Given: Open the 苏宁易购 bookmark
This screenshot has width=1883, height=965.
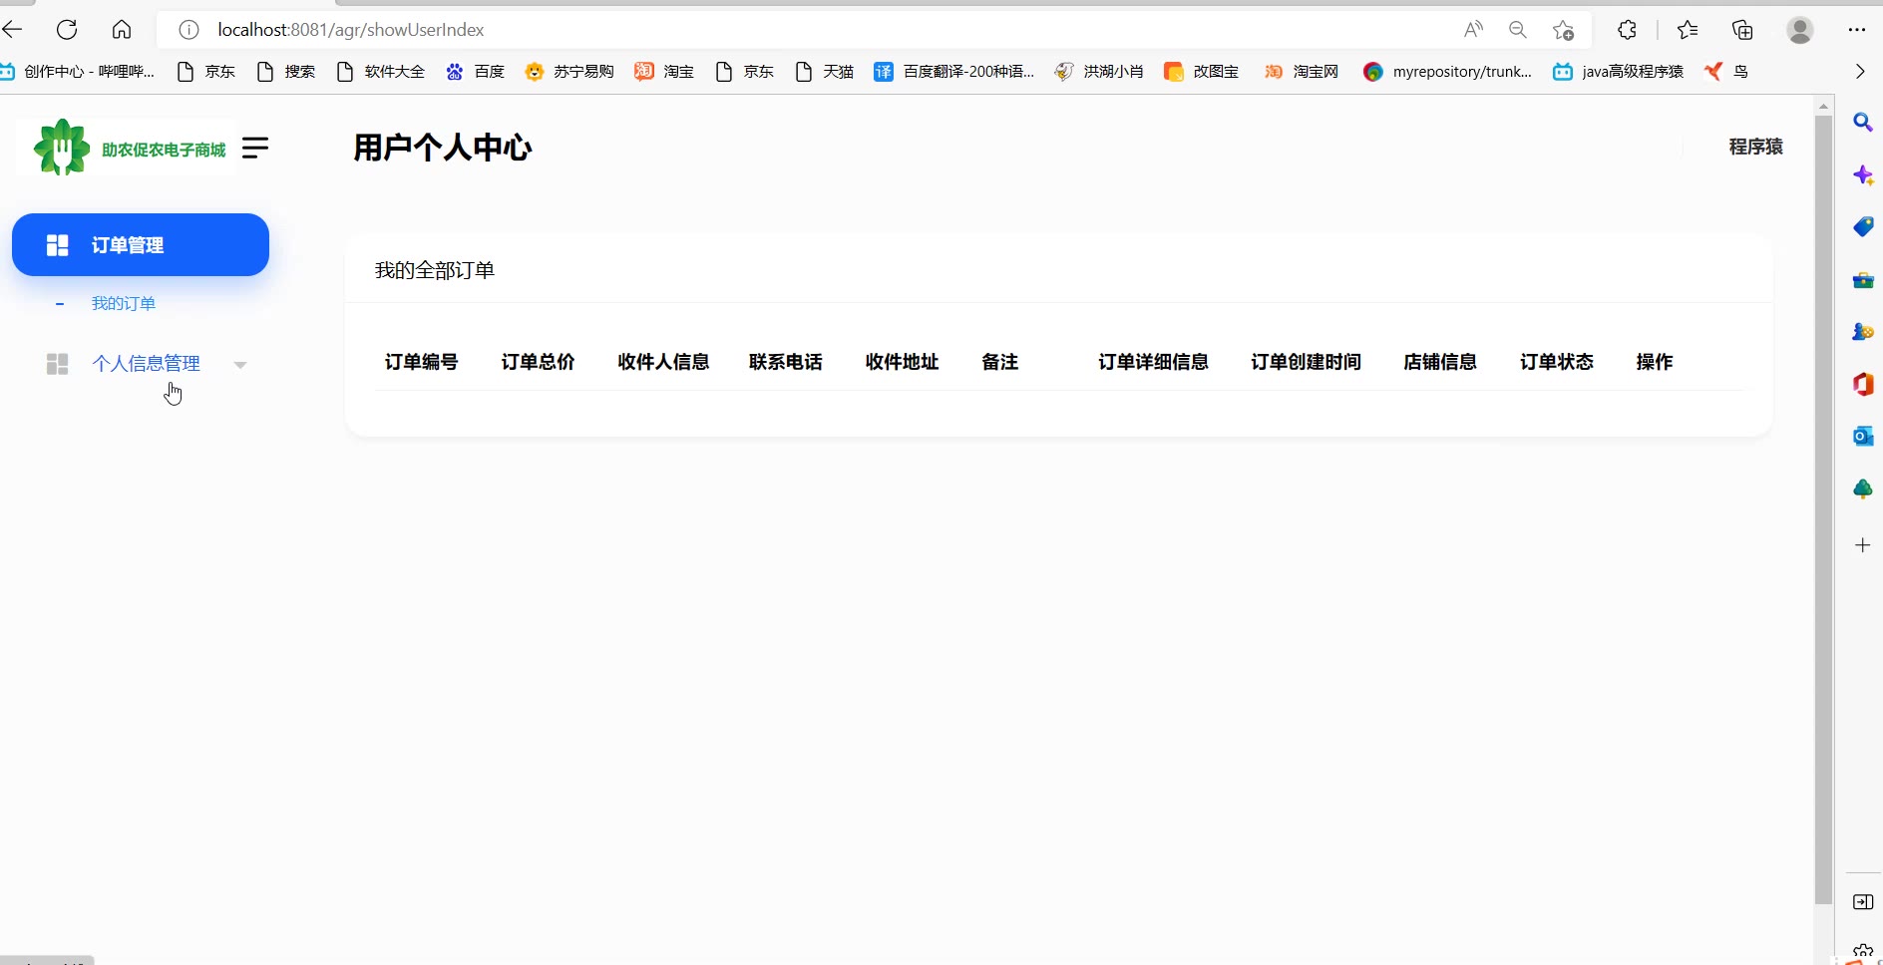Looking at the screenshot, I should [x=569, y=71].
